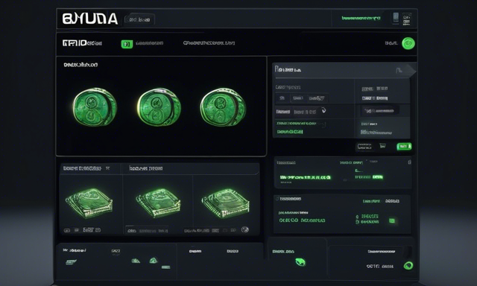Image resolution: width=477 pixels, height=286 pixels.
Task: Open the left glowing green chip card
Action: (x=89, y=203)
